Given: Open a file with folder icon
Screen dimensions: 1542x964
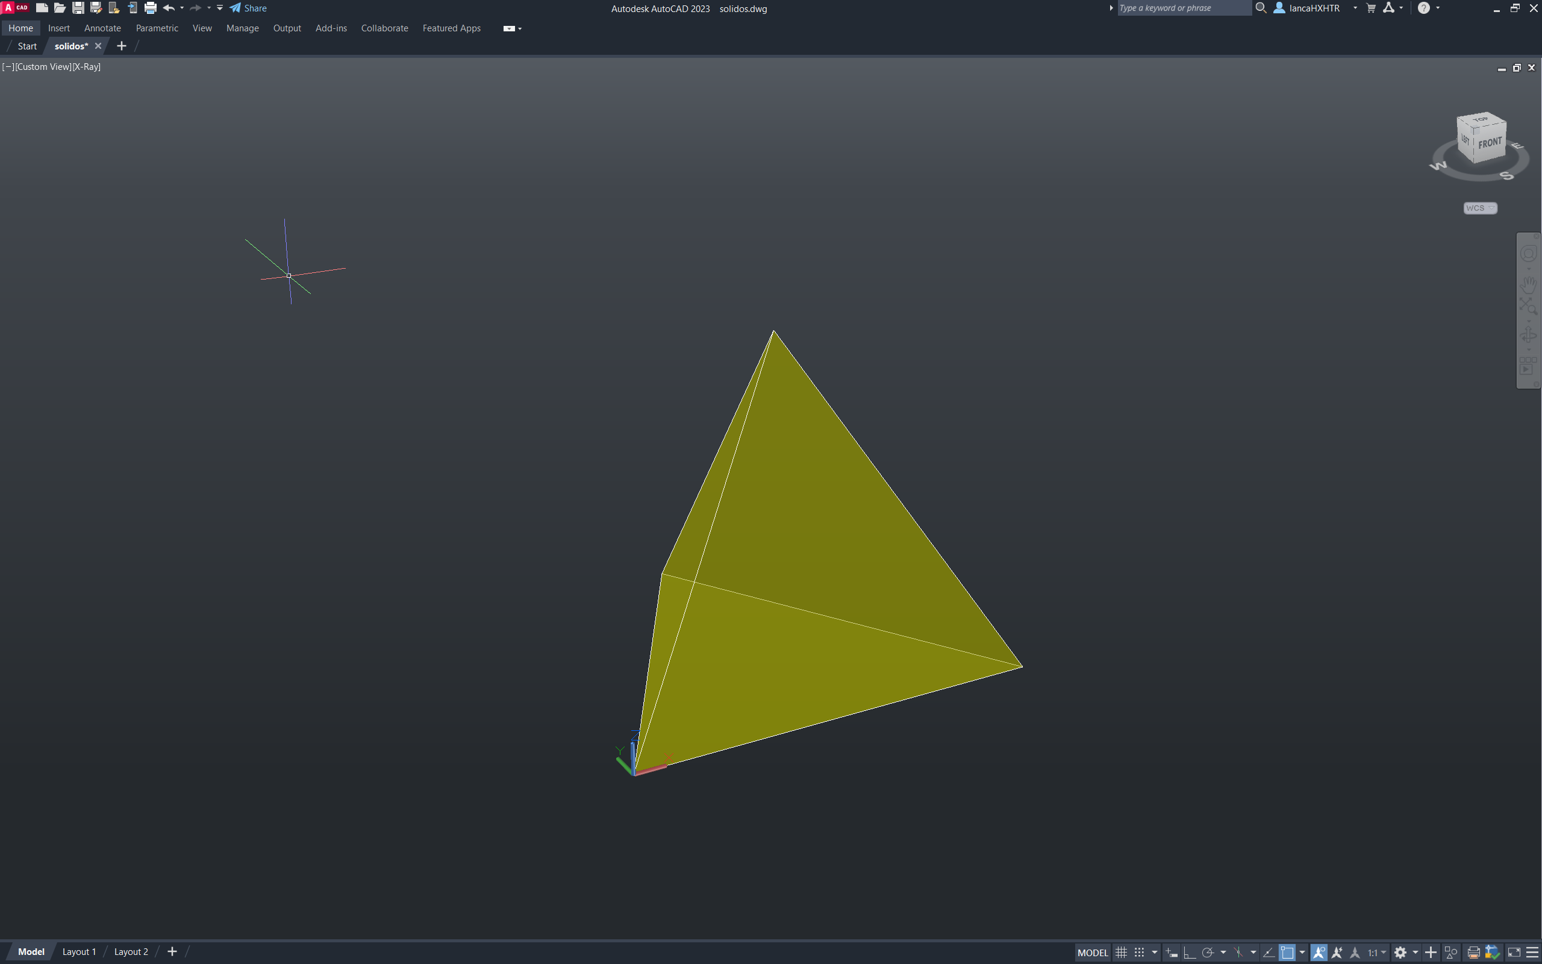Looking at the screenshot, I should 60,8.
